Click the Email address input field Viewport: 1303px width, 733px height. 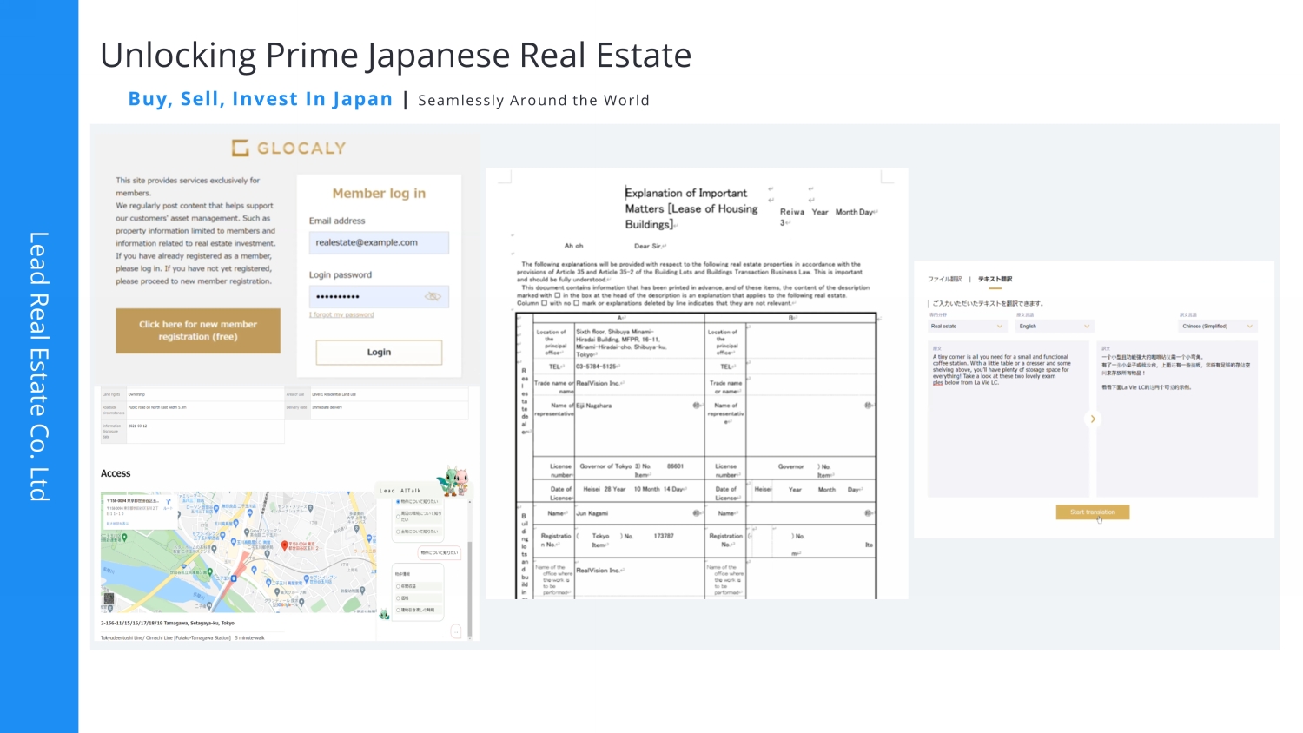click(379, 243)
